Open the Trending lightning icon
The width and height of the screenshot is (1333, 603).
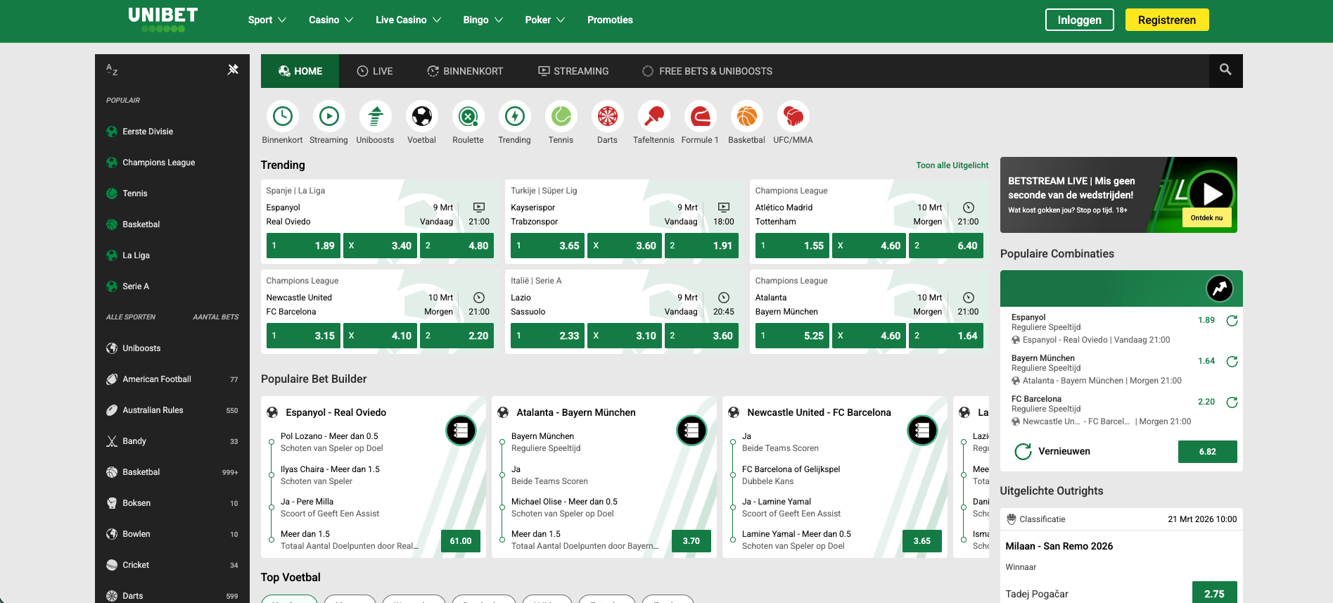(x=514, y=116)
